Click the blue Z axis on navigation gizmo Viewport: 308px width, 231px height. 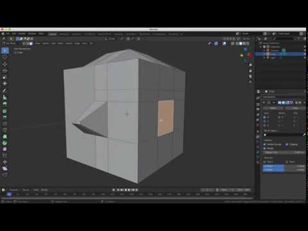coord(245,49)
